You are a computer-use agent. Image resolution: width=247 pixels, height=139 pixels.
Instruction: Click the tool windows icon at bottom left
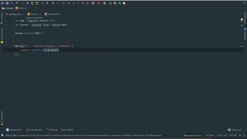(2, 136)
